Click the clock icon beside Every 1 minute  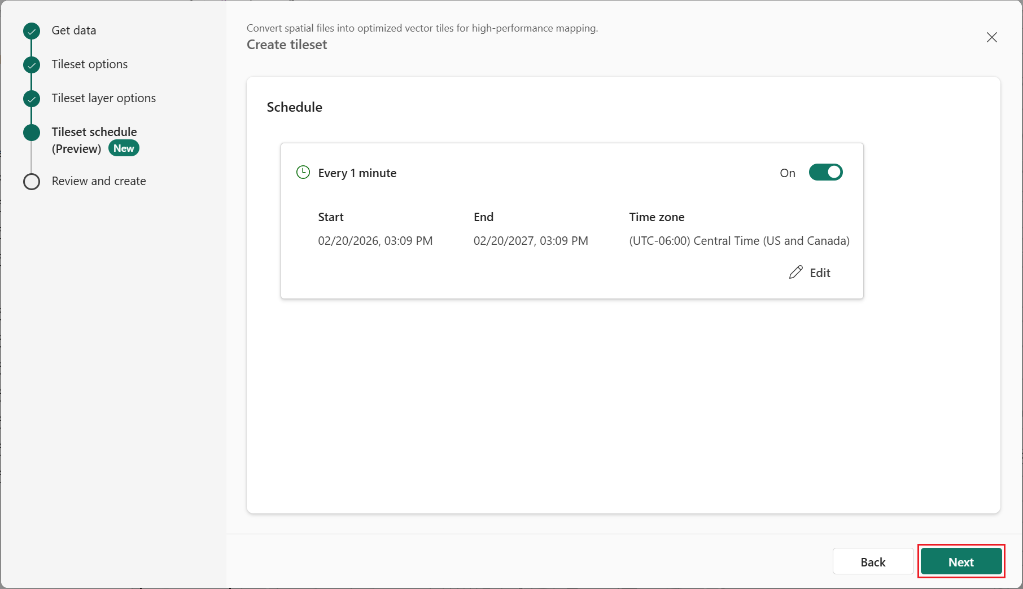pyautogui.click(x=303, y=172)
